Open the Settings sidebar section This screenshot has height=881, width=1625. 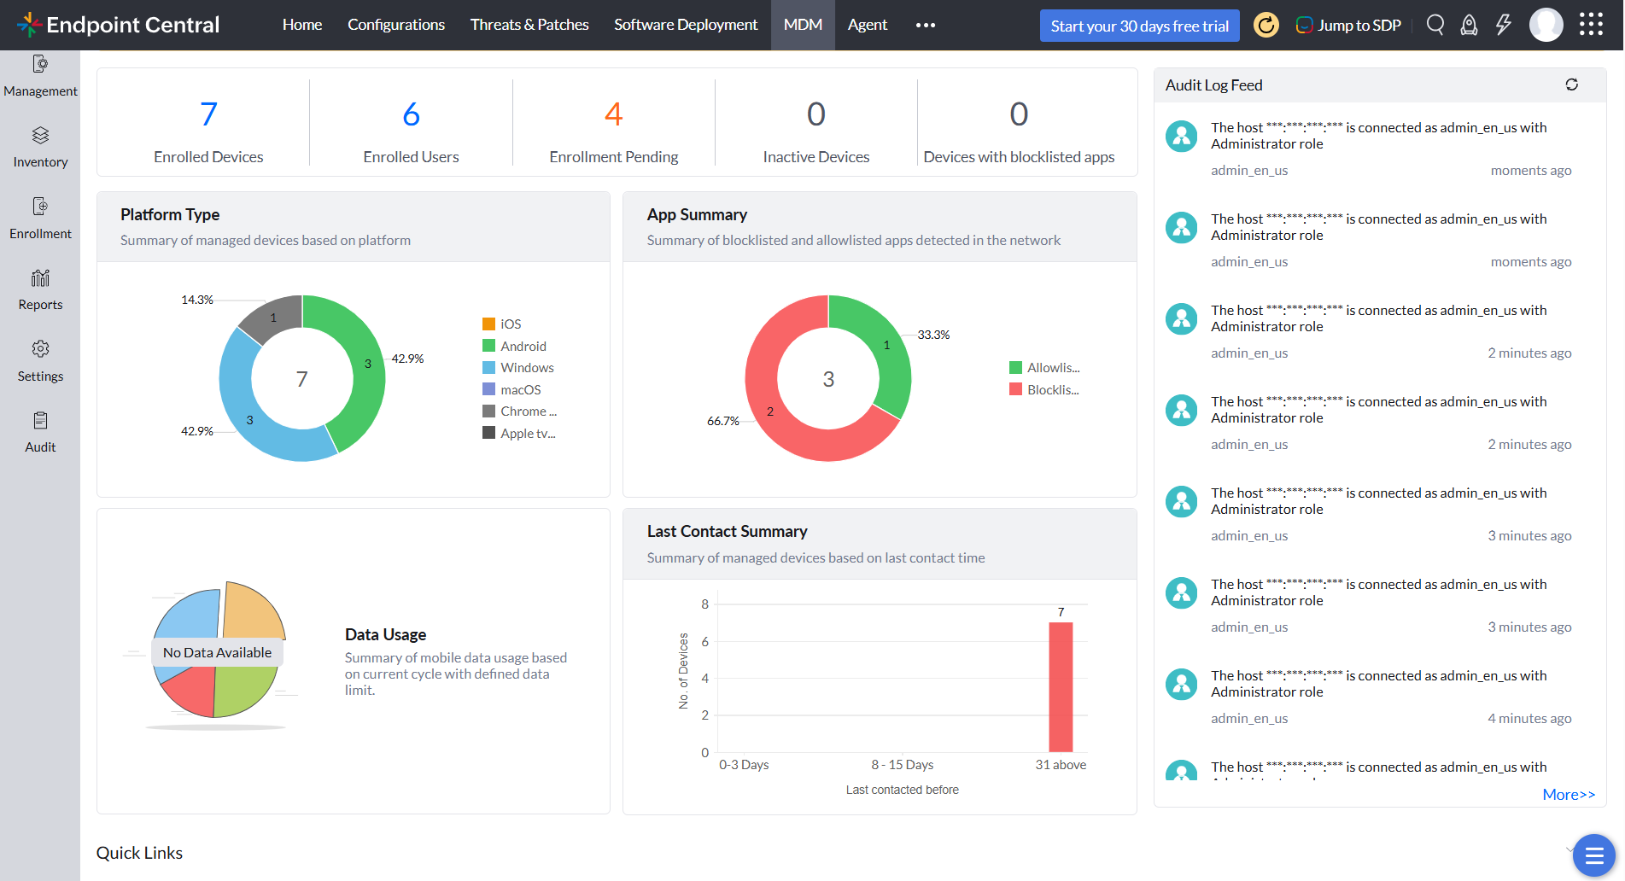coord(40,362)
